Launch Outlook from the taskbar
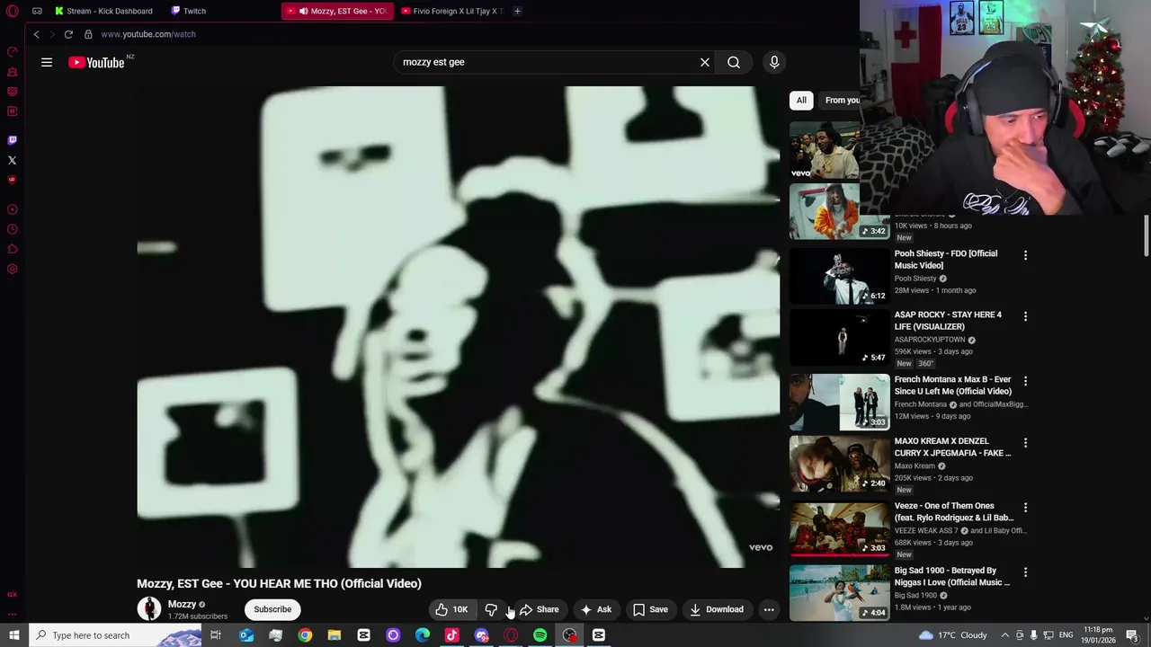 coord(246,635)
